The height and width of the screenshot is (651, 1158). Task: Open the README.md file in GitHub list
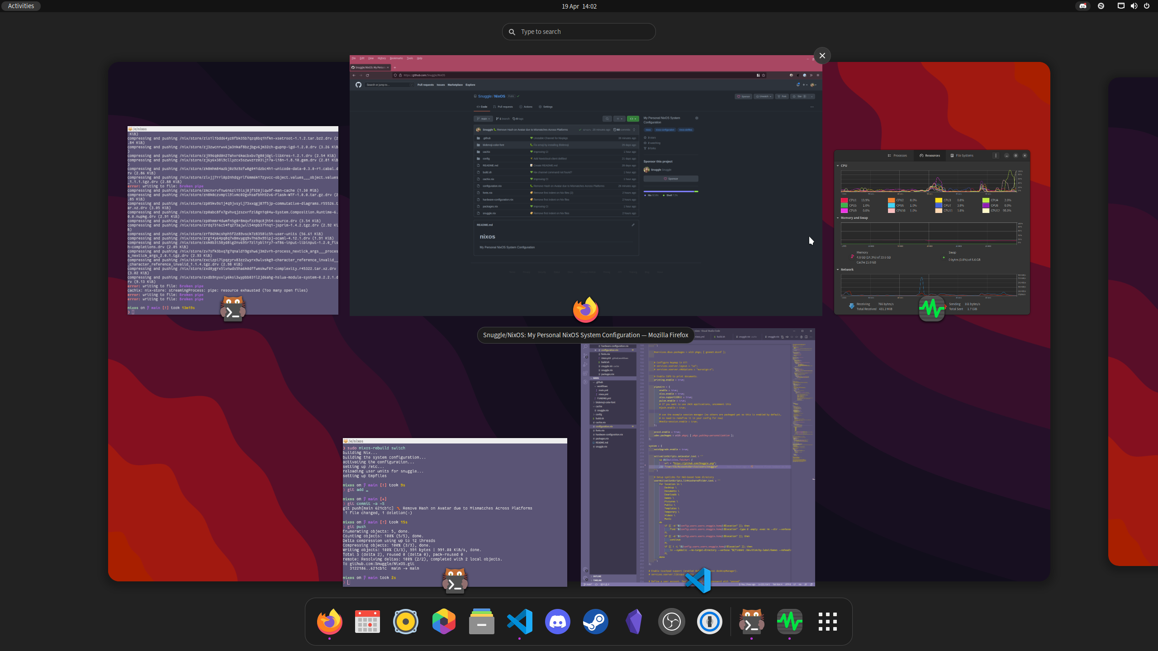(x=490, y=165)
